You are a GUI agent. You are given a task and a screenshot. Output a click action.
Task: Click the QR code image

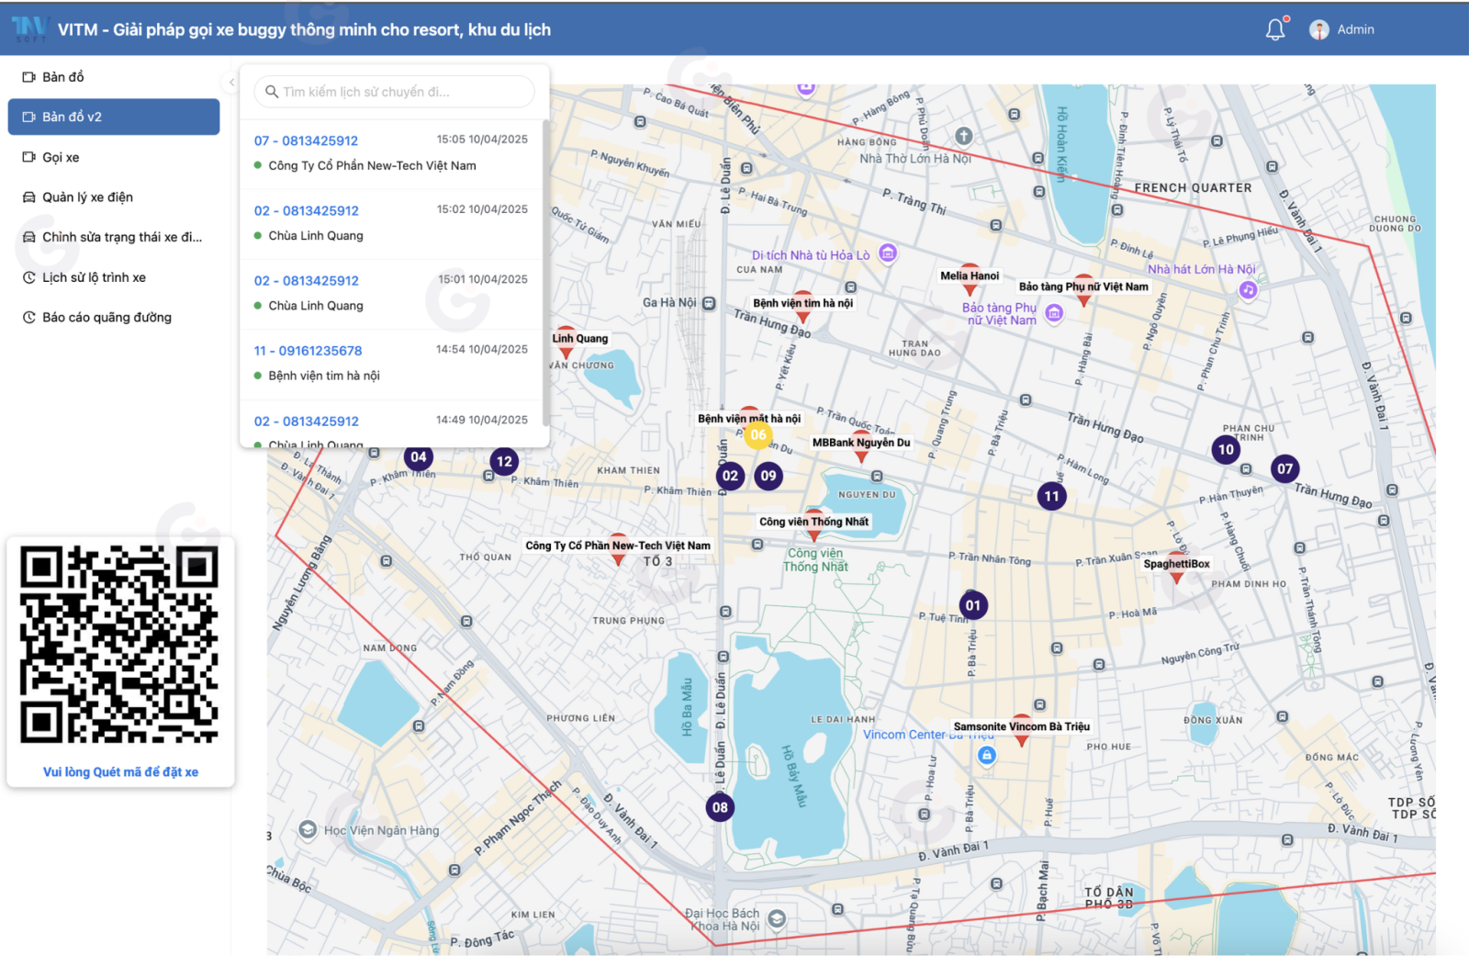coord(119,644)
